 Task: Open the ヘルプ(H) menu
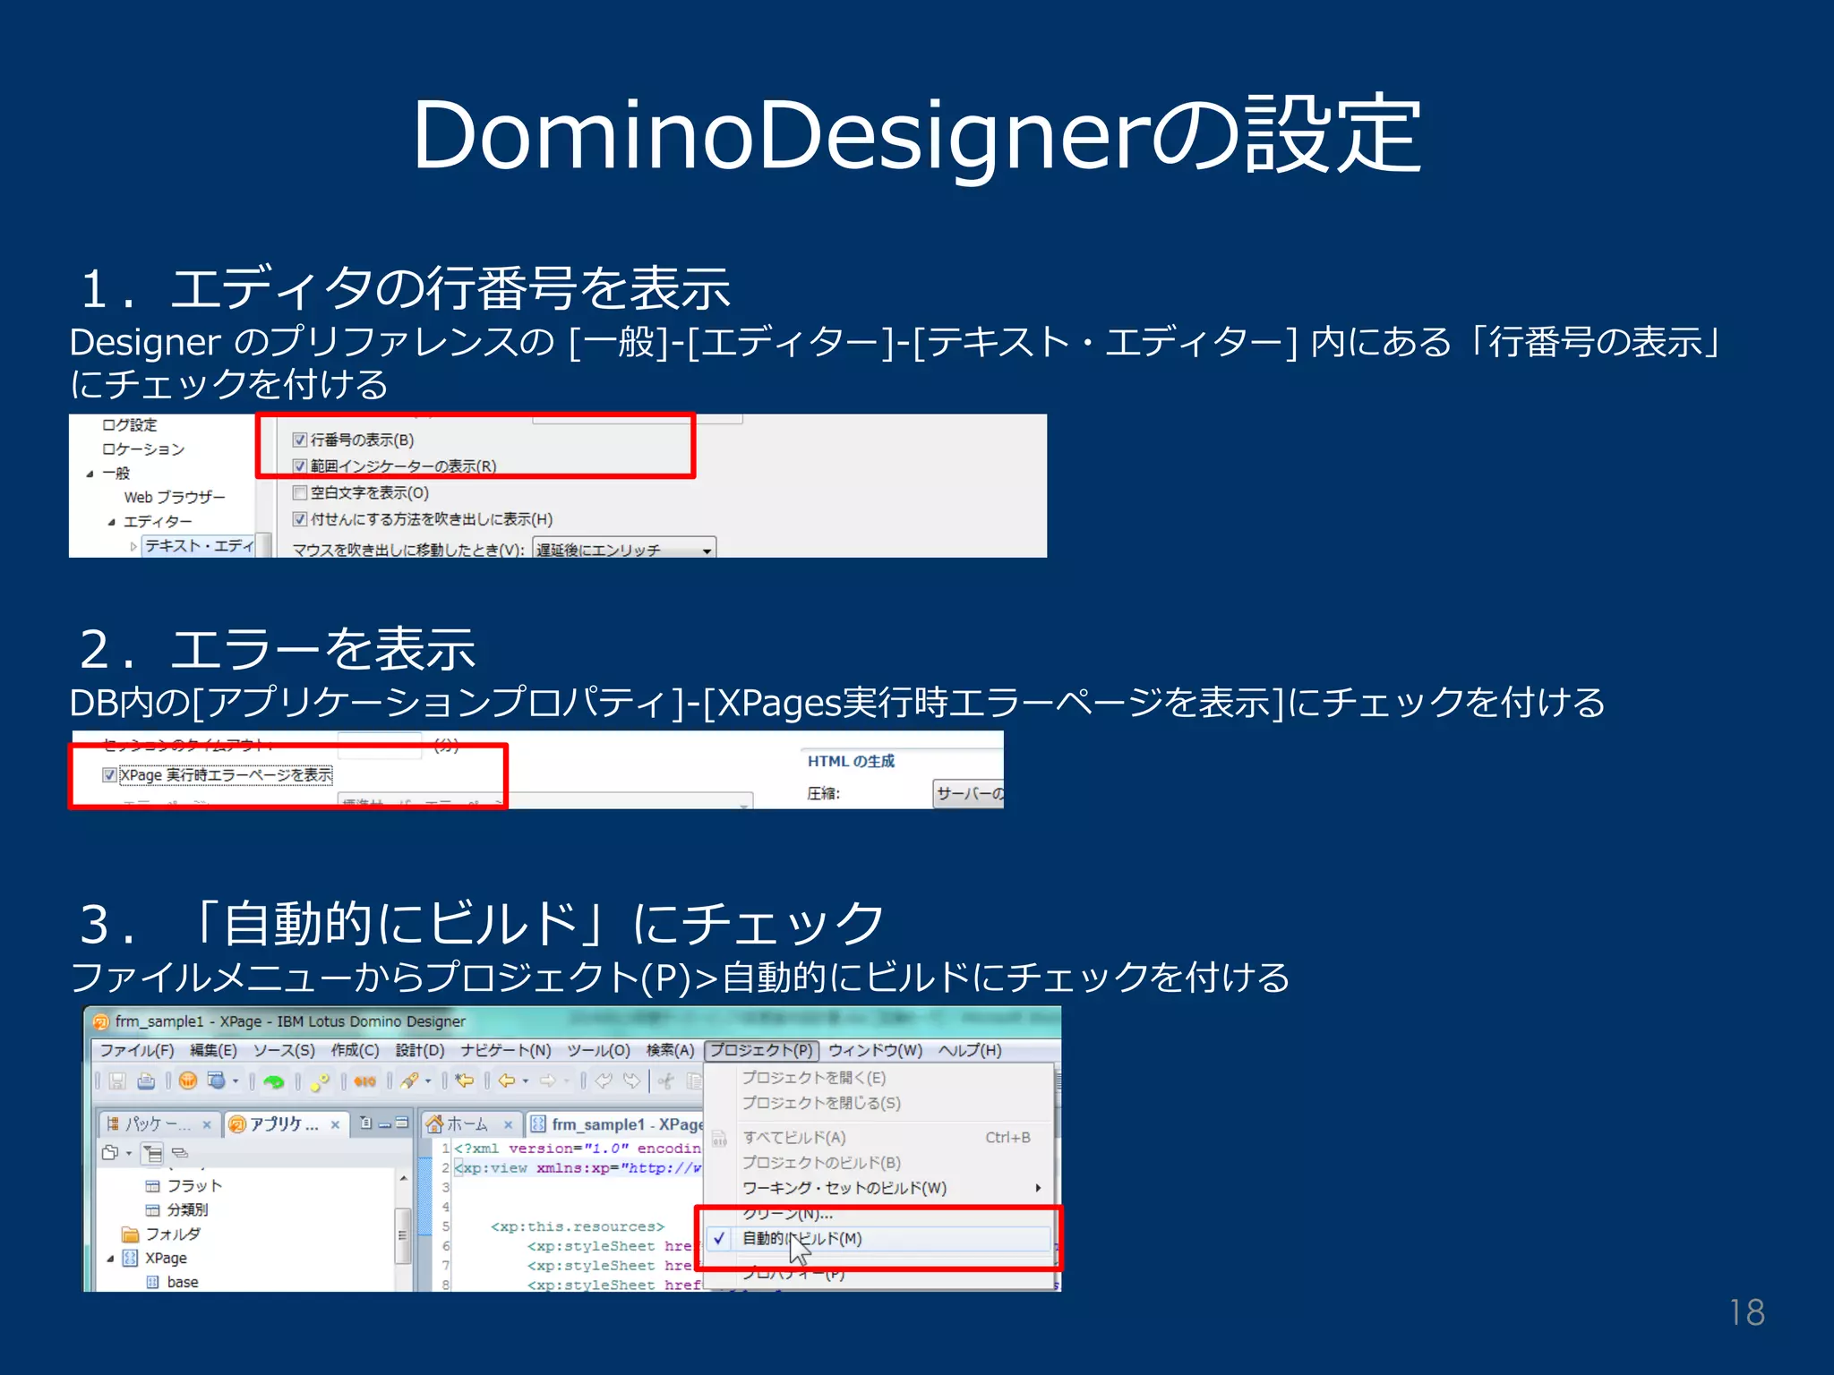(x=970, y=1050)
